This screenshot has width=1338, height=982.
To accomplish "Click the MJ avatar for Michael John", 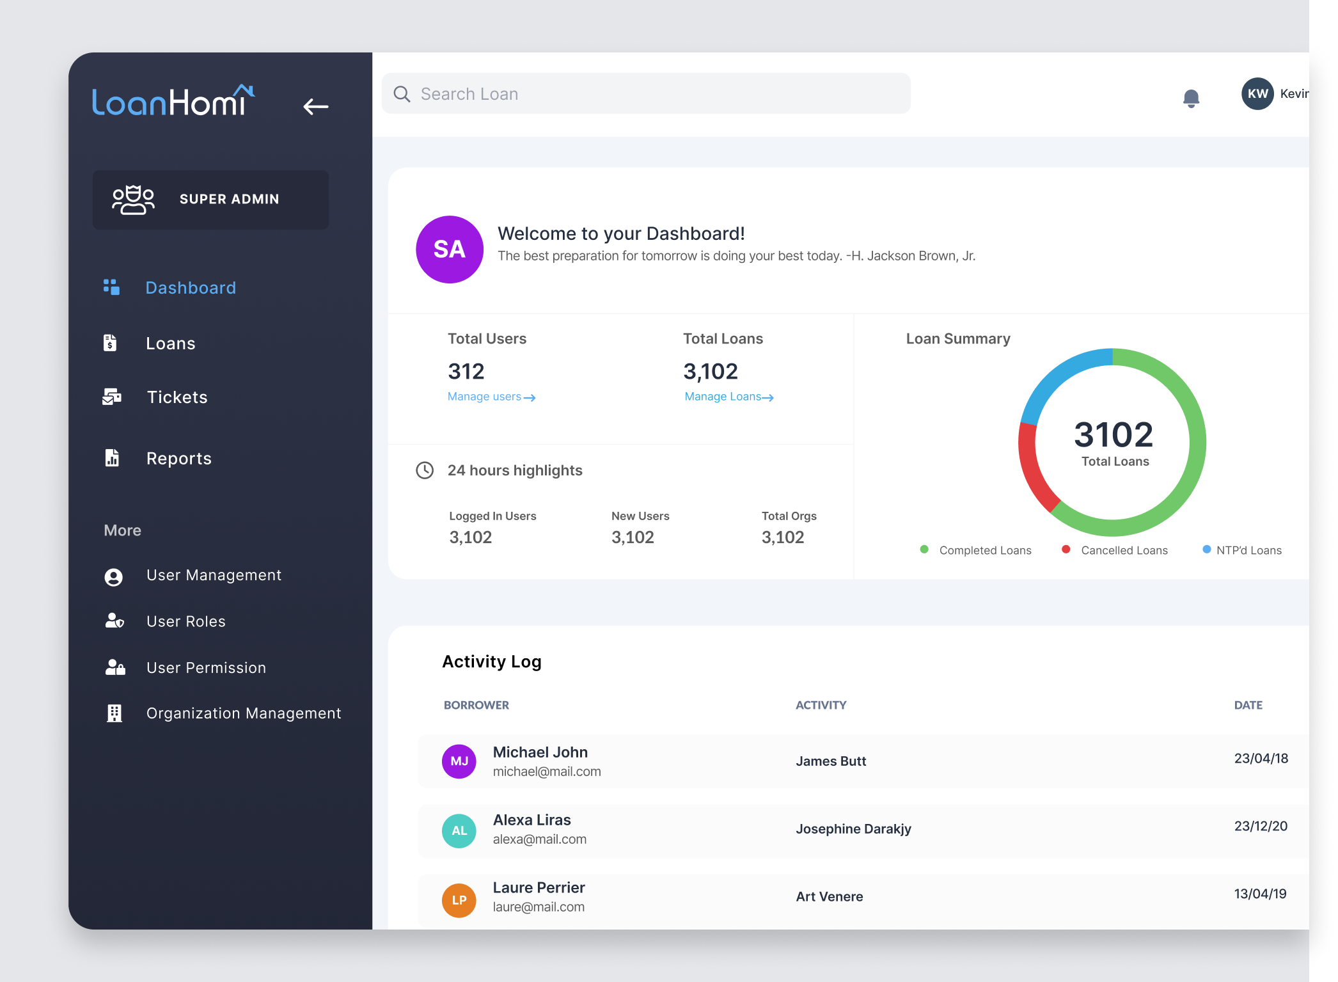I will click(459, 761).
